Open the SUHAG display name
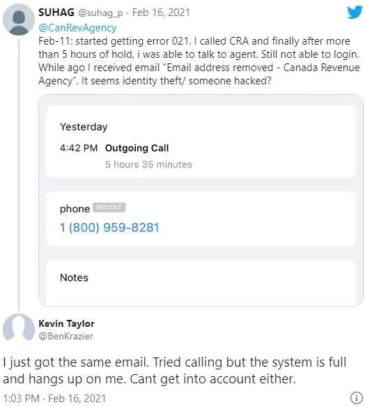365x407 pixels. [56, 13]
